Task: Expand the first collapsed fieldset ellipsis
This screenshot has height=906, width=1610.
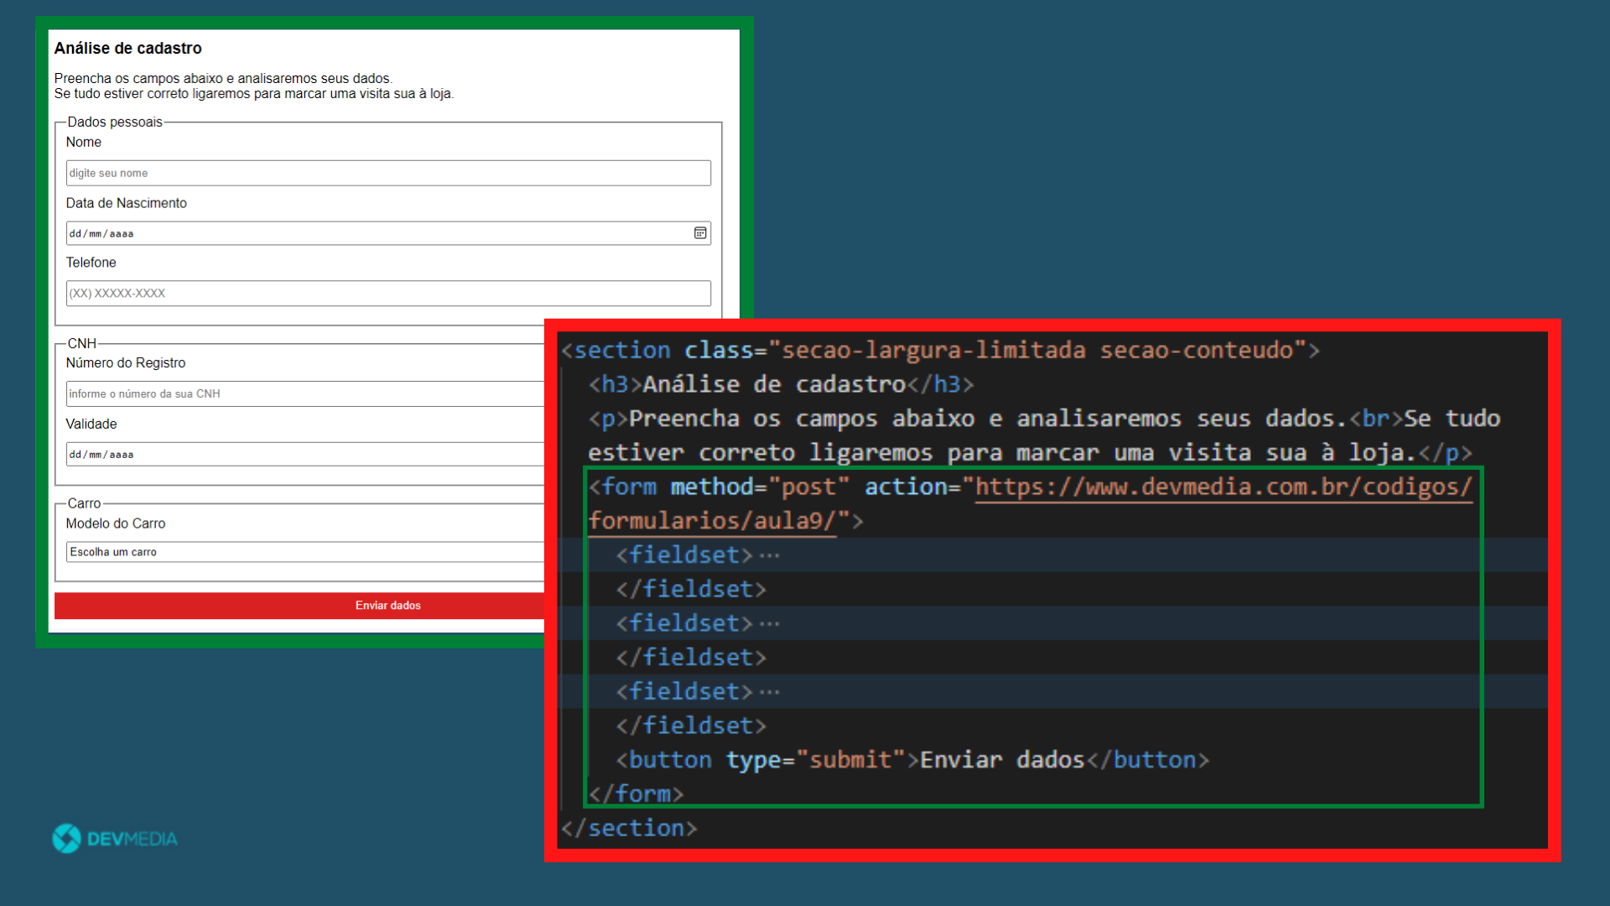Action: [770, 555]
